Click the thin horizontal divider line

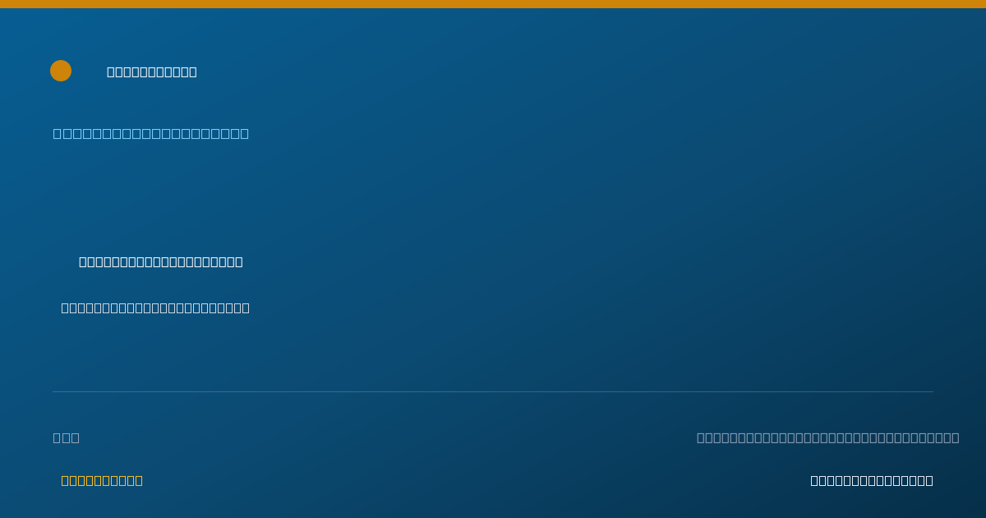click(493, 391)
